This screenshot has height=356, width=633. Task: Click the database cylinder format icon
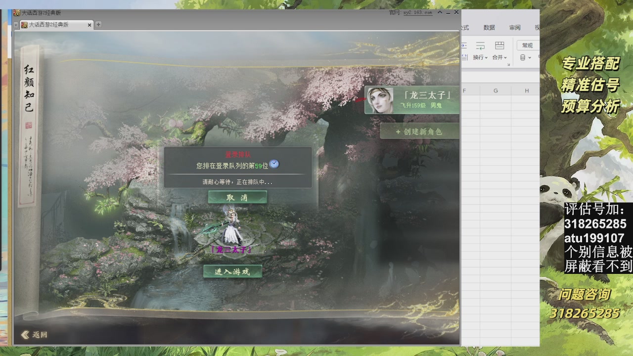(523, 58)
